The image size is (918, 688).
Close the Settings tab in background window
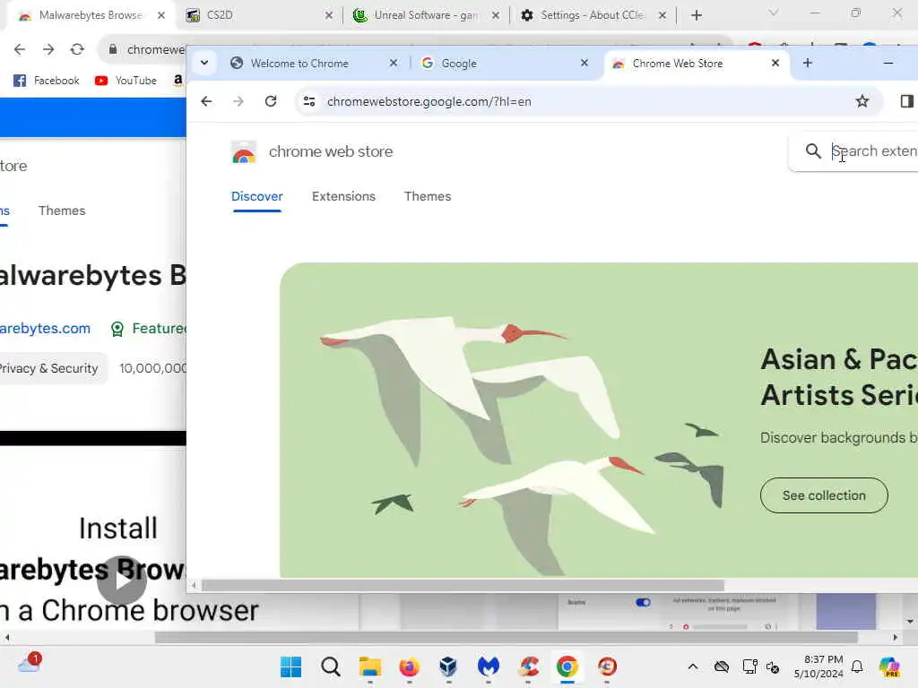click(663, 15)
